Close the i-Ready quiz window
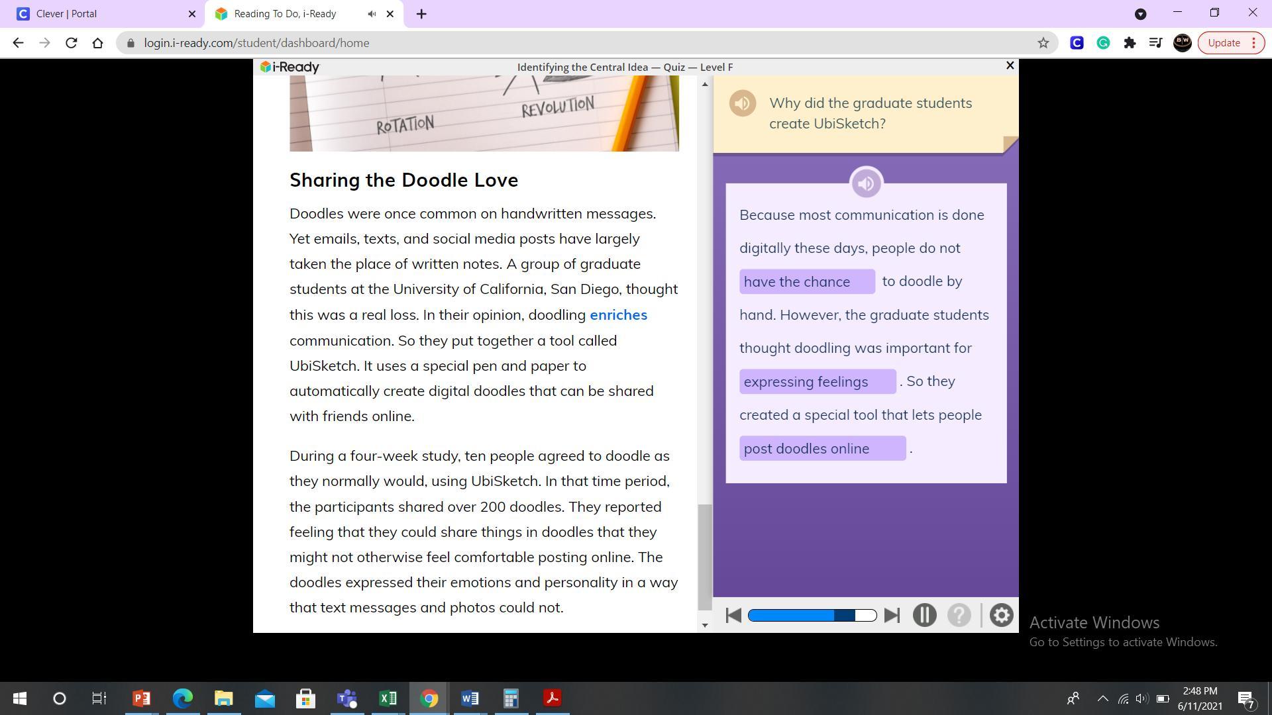Viewport: 1272px width, 715px height. 1010,66
